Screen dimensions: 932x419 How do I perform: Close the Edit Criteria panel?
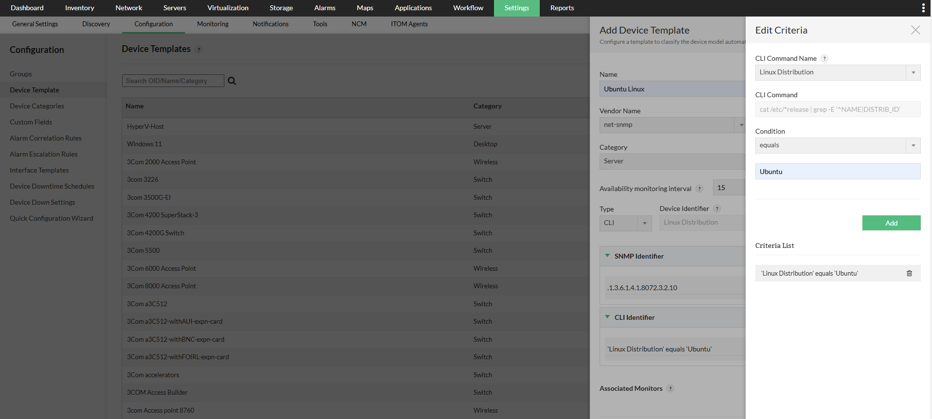tap(915, 30)
